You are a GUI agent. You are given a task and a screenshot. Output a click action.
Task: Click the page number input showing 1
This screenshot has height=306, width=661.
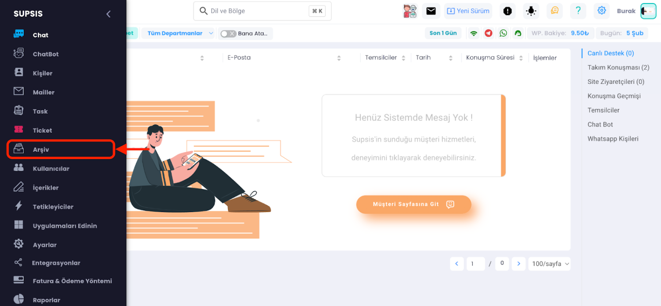point(475,264)
